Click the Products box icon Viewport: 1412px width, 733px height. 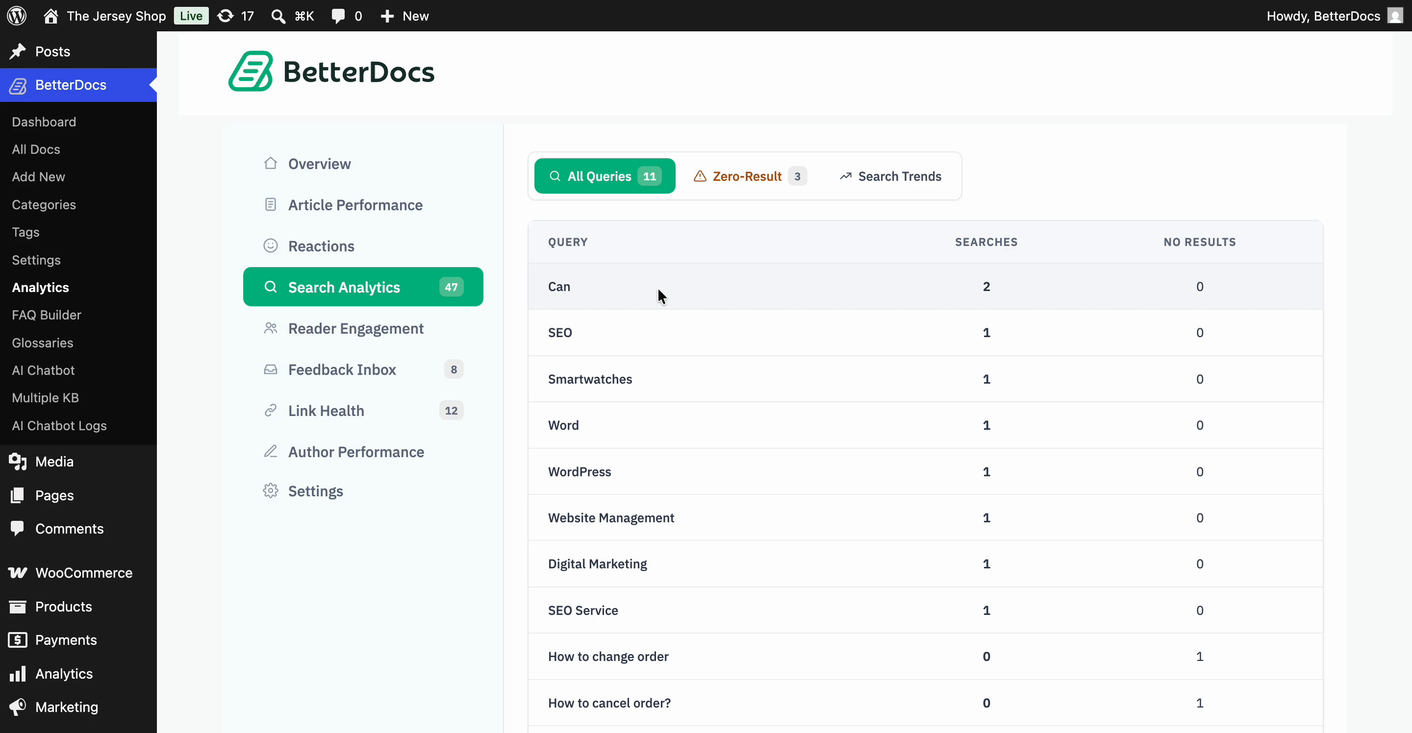coord(18,607)
